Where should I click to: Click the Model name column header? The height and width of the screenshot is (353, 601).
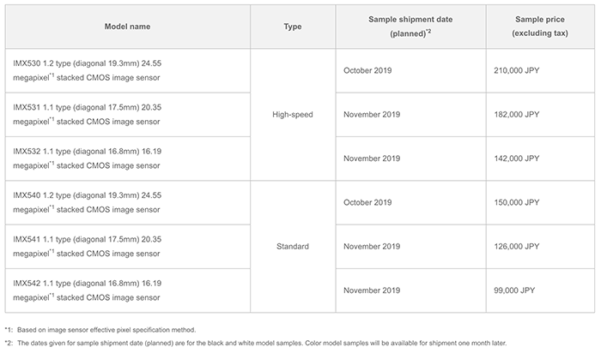(x=128, y=27)
